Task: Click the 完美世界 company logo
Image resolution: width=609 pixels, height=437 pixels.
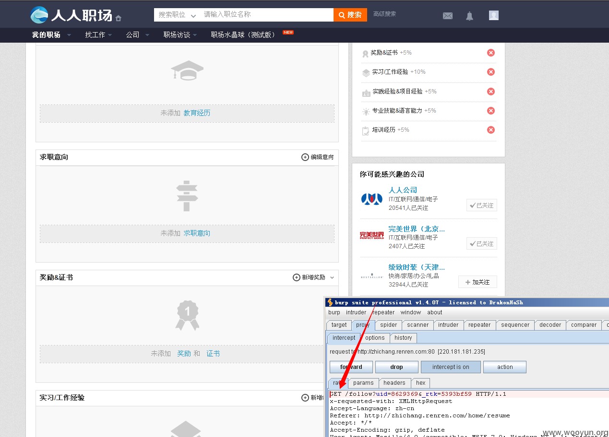Action: 372,235
